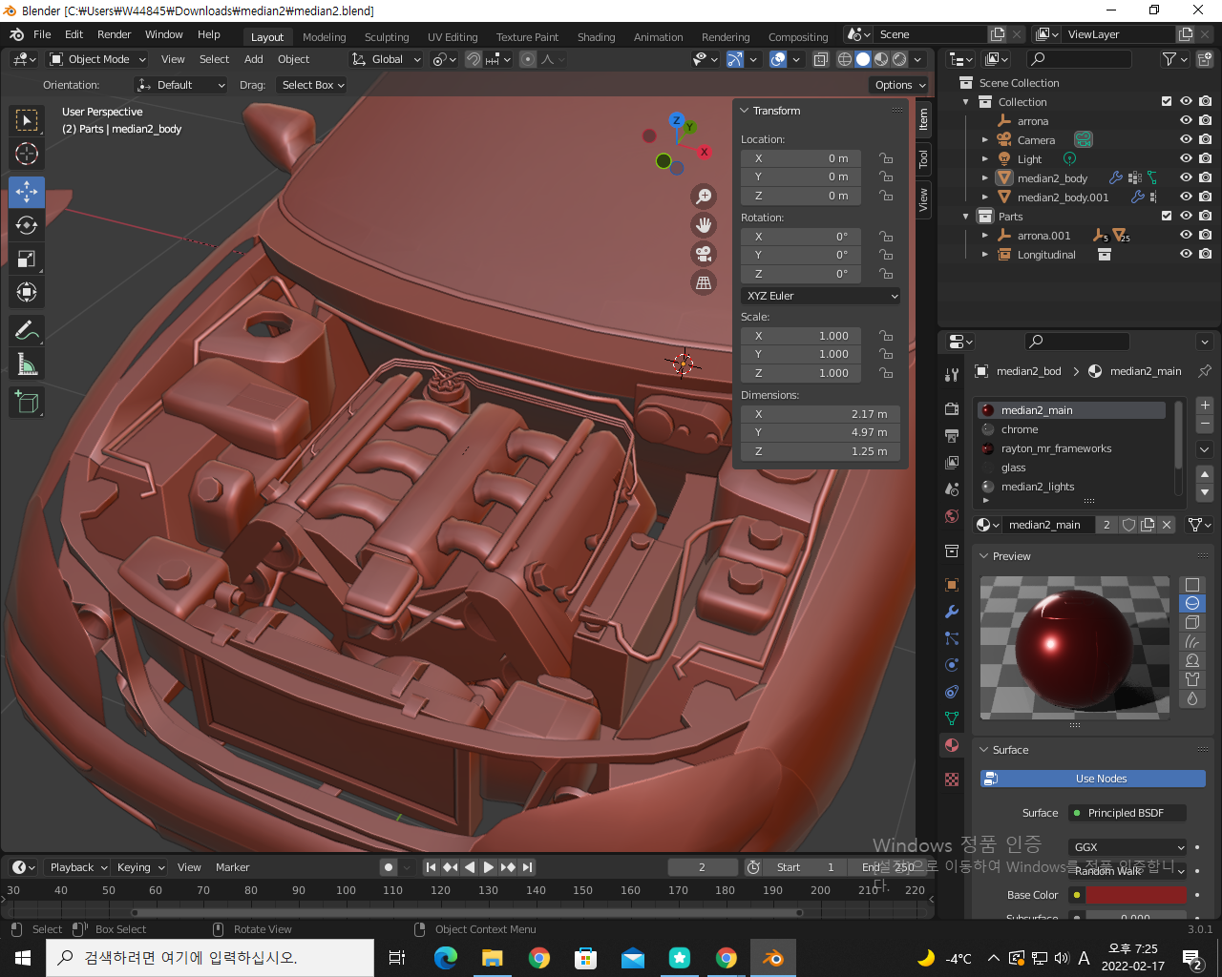Toggle visibility of the Light object

(1186, 159)
